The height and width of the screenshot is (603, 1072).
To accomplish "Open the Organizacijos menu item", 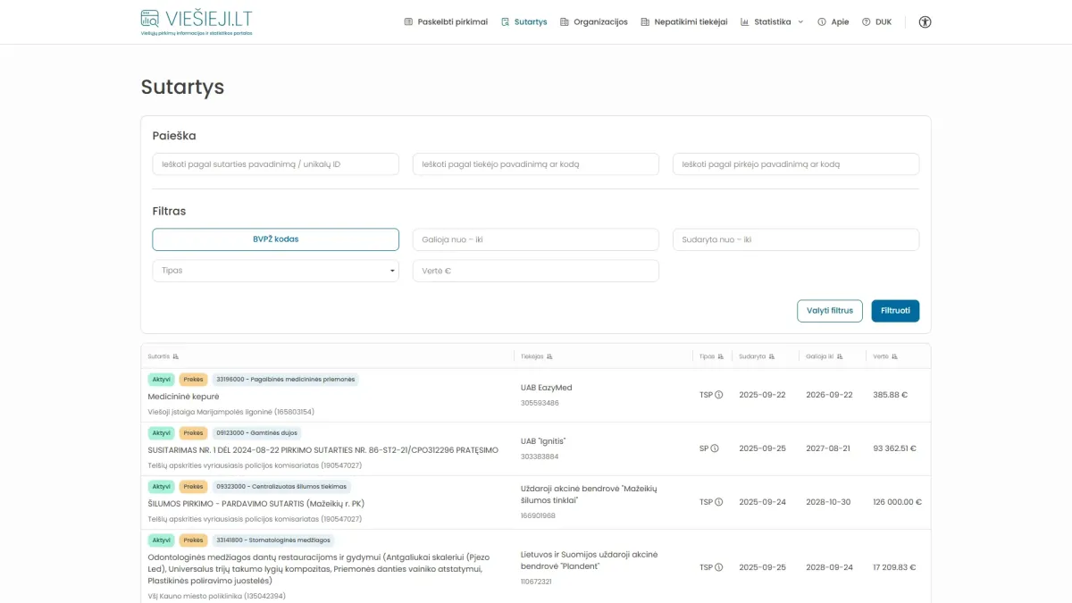I will coord(593,22).
